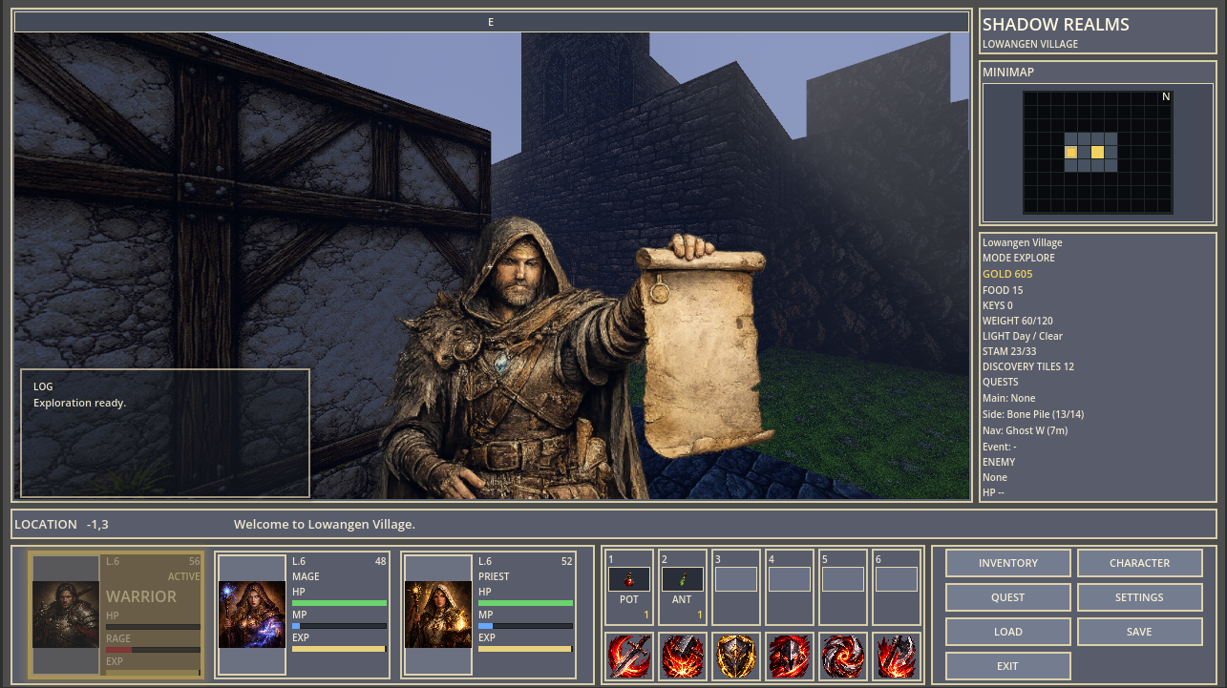The width and height of the screenshot is (1227, 688).
Task: Click the Warrior's red RAGE bar
Action: [x=153, y=650]
